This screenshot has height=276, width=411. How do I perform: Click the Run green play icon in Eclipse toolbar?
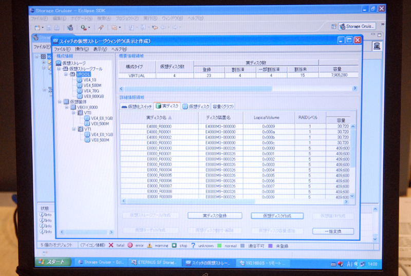tap(83, 27)
